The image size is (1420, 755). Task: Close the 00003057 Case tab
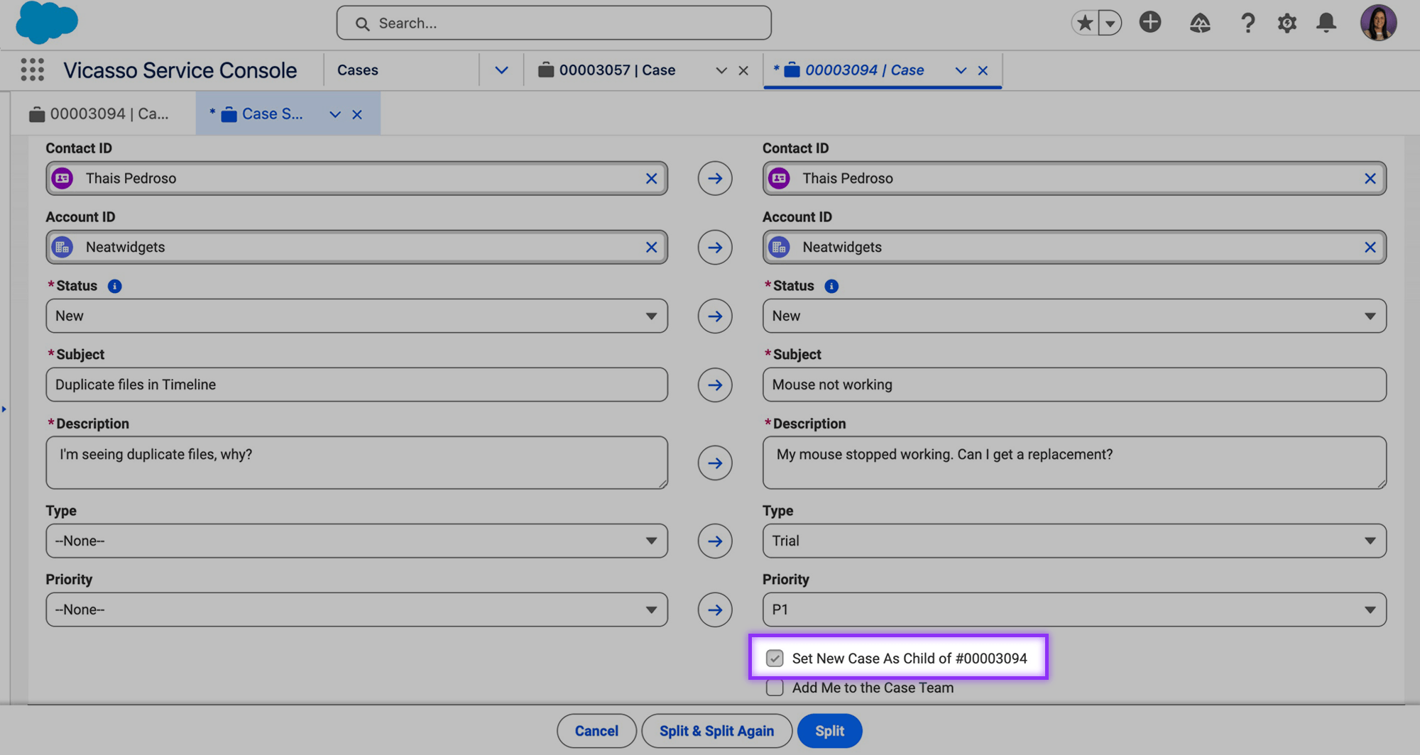[x=743, y=70]
